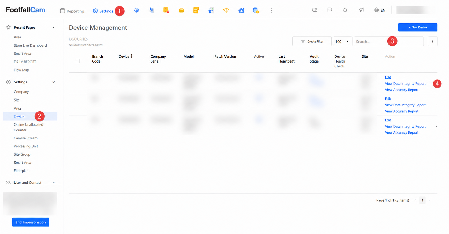Open Processing Unit settings page
This screenshot has height=234, width=449.
26,146
